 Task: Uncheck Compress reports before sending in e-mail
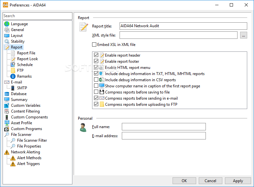96,98
